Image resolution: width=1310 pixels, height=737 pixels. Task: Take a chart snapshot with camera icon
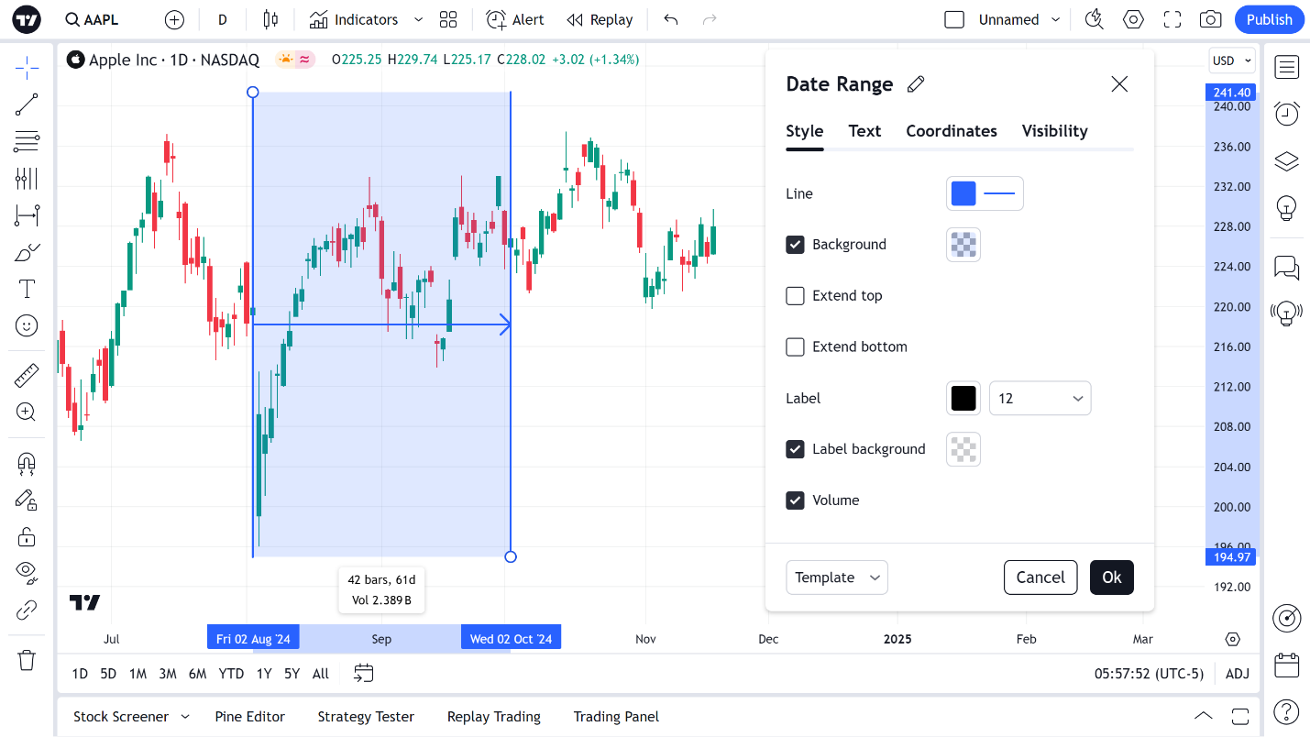[1210, 19]
